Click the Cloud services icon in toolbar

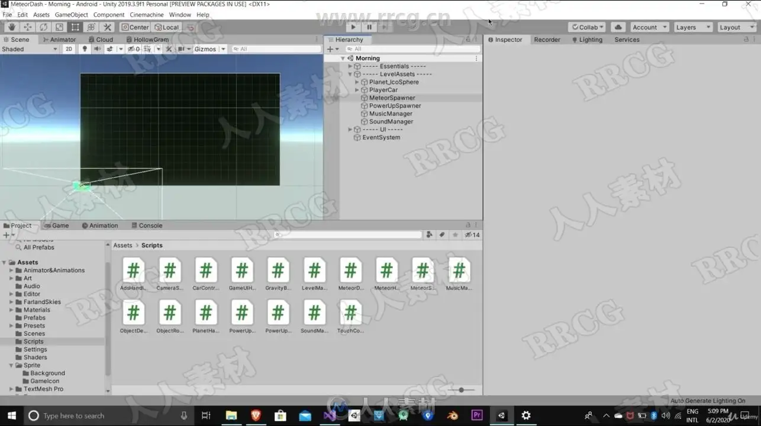click(618, 27)
